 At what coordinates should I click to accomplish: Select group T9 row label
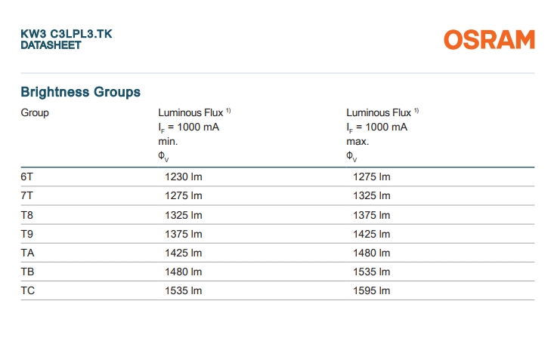point(27,234)
